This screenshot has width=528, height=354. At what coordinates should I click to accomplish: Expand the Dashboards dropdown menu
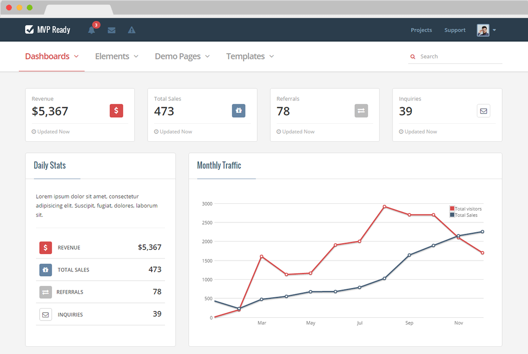[x=52, y=56]
